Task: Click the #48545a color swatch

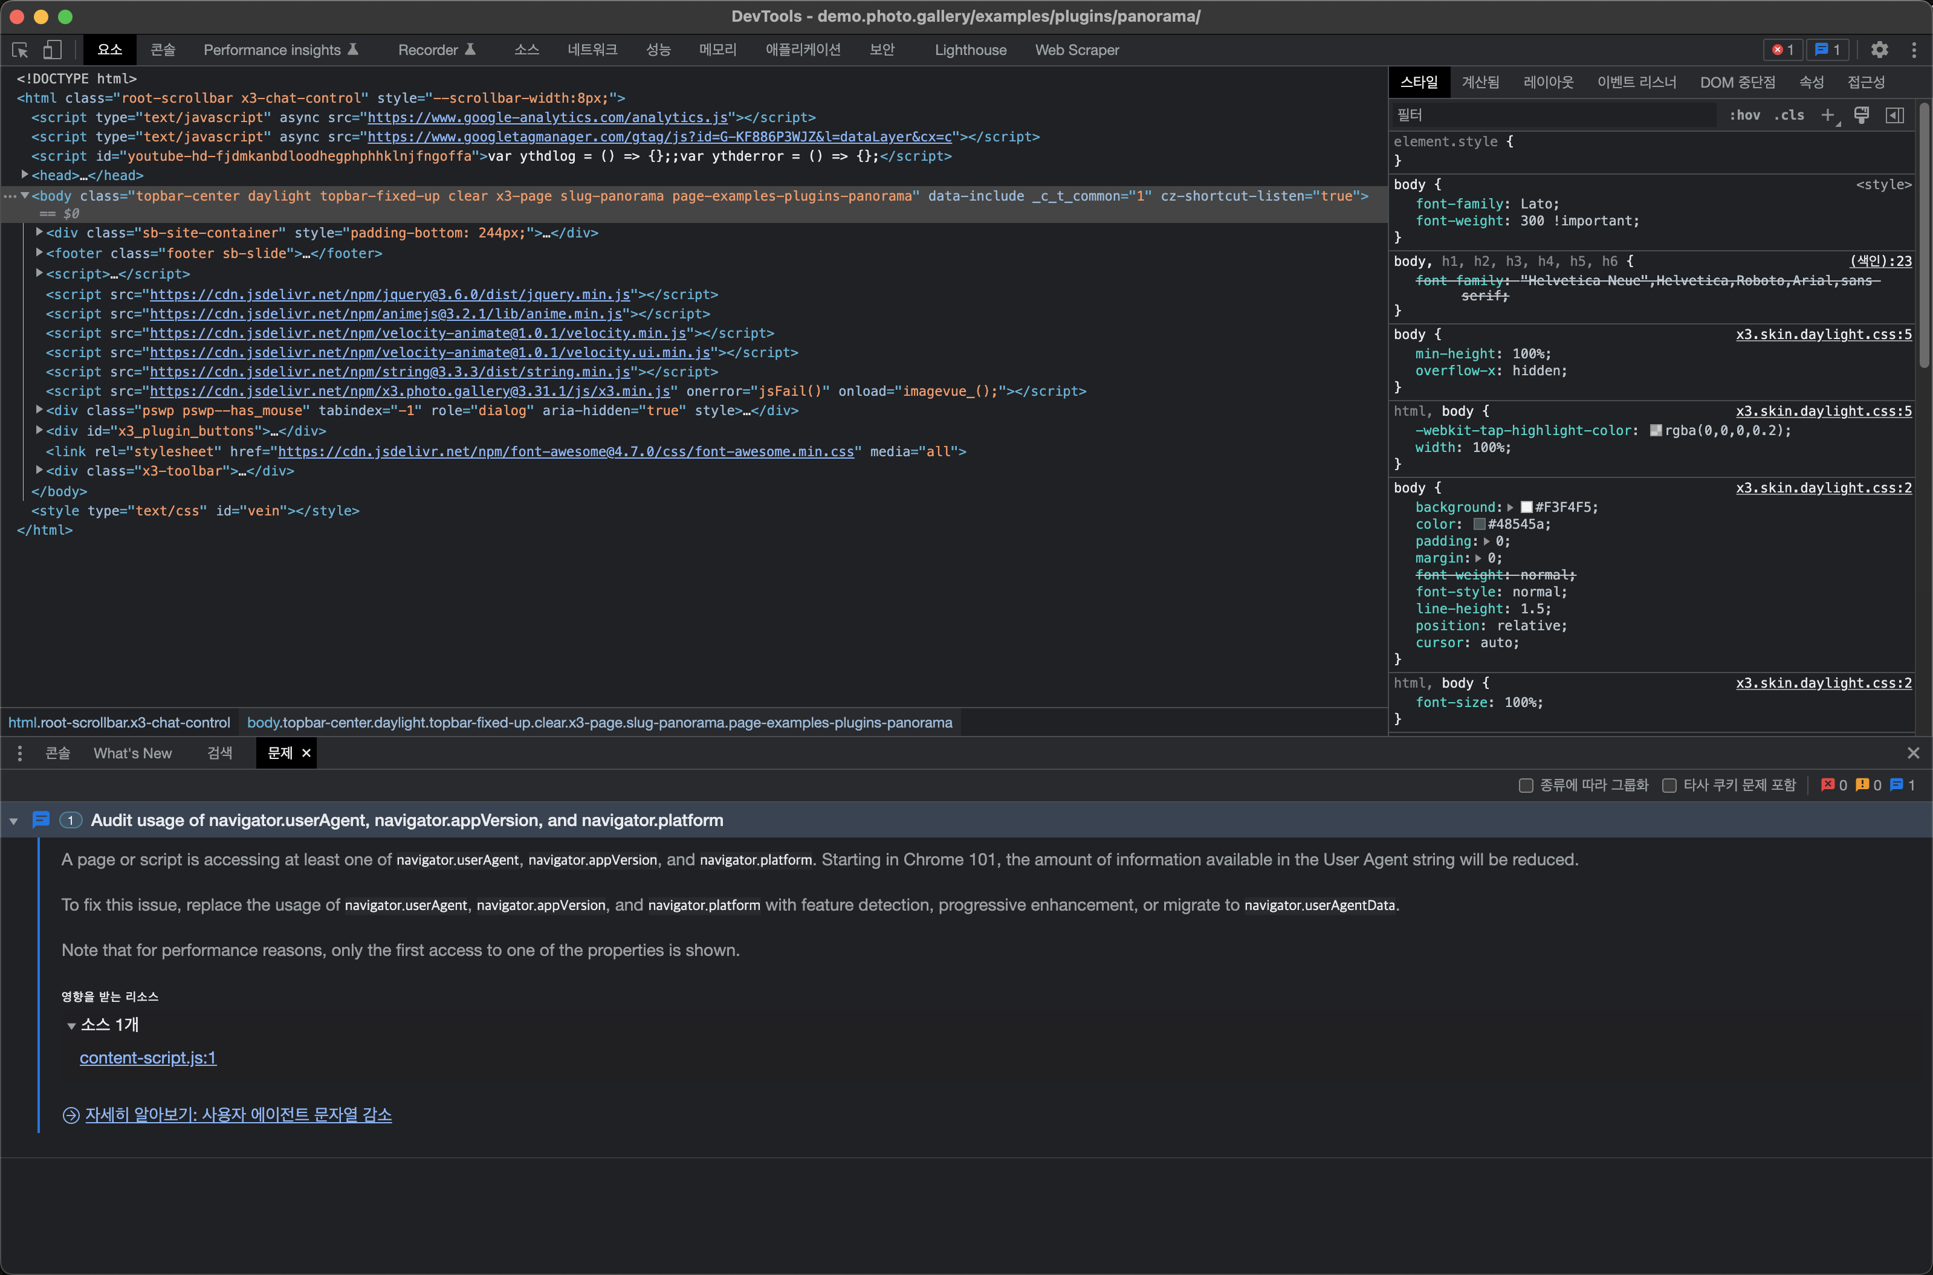Action: (x=1479, y=525)
